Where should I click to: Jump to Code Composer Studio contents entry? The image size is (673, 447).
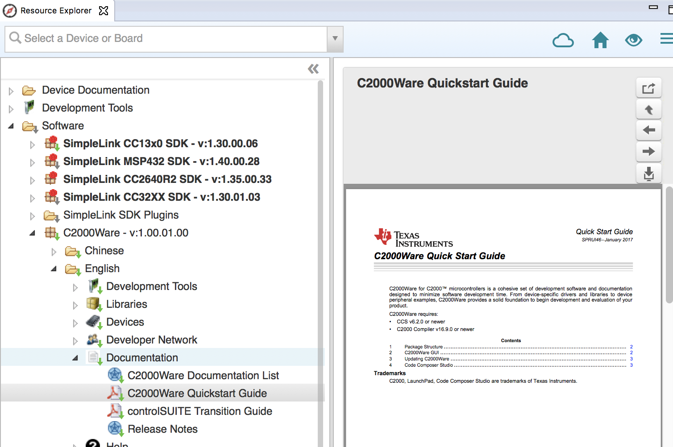pyautogui.click(x=511, y=365)
